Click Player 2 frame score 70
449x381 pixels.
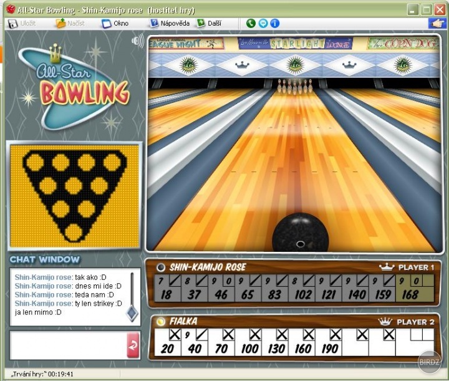coord(221,349)
